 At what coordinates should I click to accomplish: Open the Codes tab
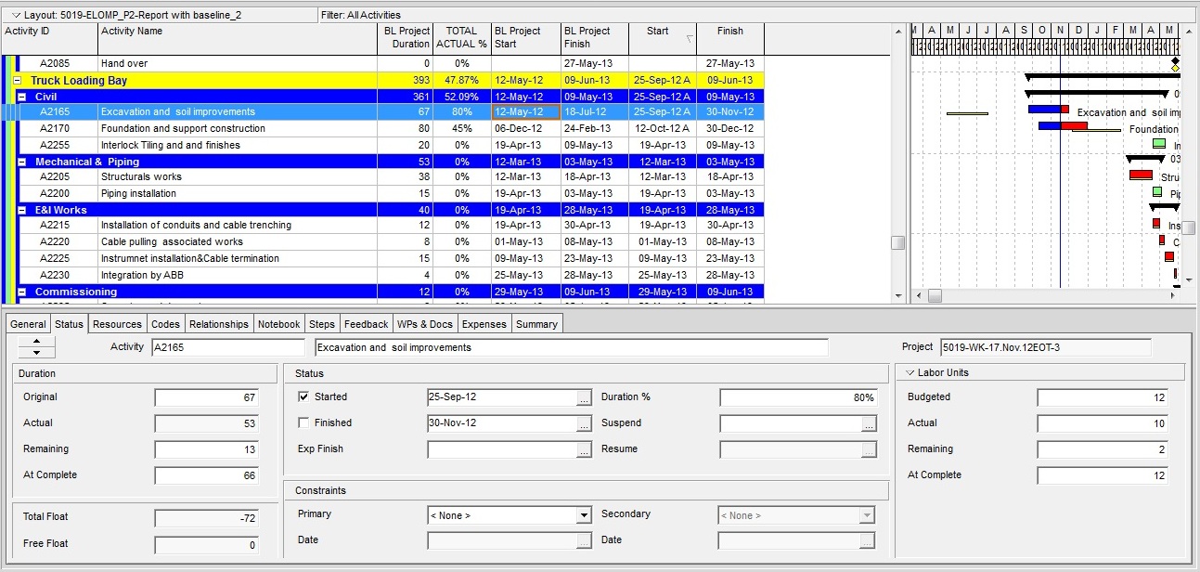(x=165, y=324)
